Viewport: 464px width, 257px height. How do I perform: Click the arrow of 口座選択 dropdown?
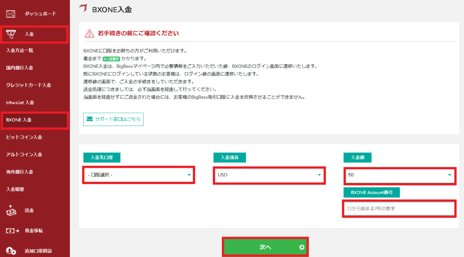click(189, 175)
